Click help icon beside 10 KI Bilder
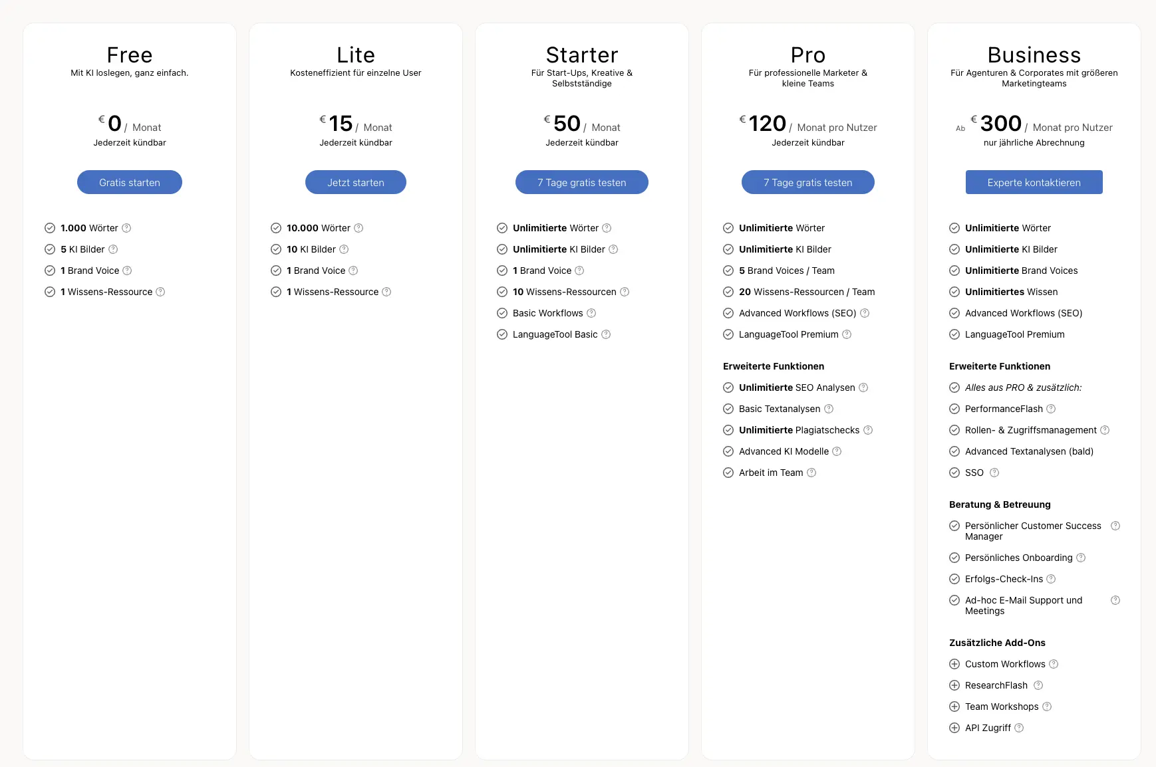Viewport: 1156px width, 767px height. [344, 249]
